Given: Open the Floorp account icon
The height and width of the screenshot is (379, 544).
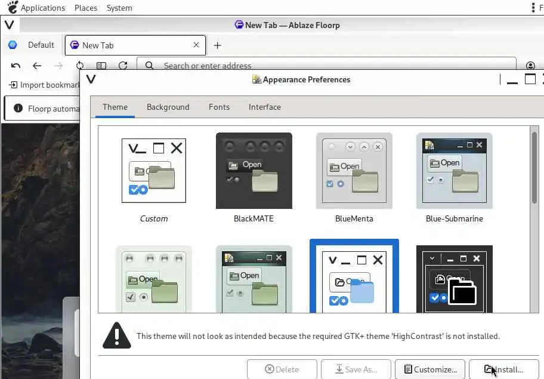Looking at the screenshot, I should (x=530, y=66).
